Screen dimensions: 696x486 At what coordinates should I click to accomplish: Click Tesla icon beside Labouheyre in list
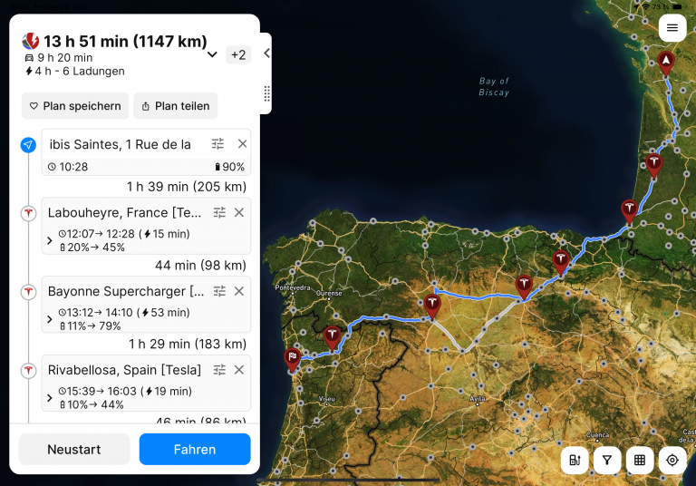pyautogui.click(x=28, y=213)
